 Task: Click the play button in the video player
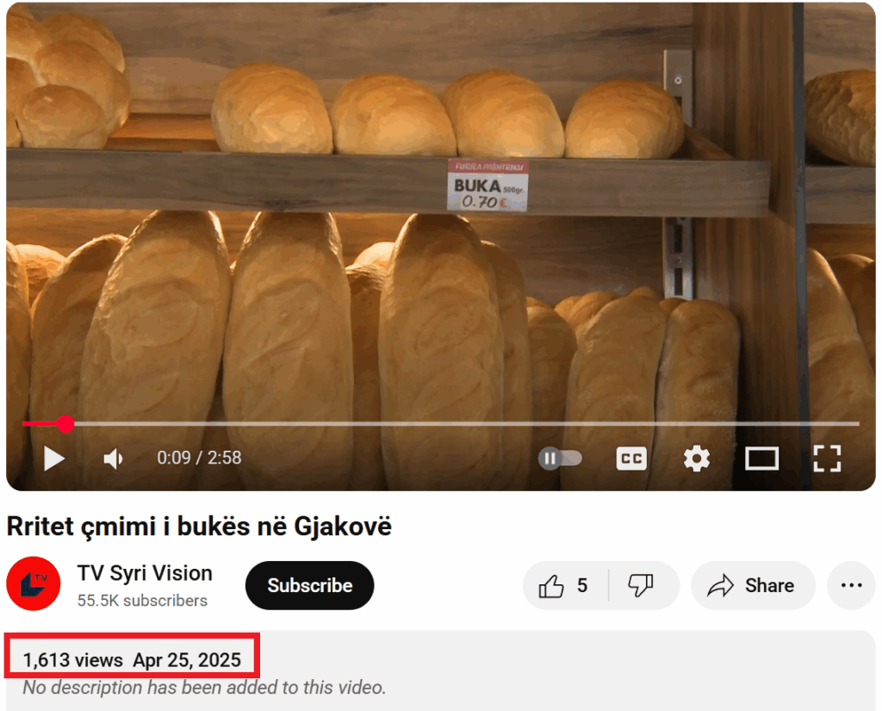click(x=54, y=458)
